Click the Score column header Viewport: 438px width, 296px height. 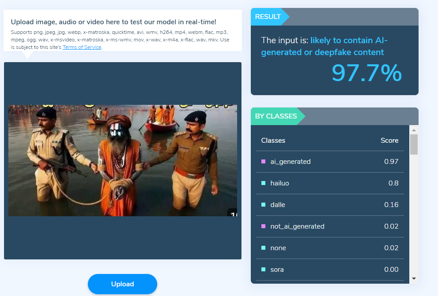[389, 141]
